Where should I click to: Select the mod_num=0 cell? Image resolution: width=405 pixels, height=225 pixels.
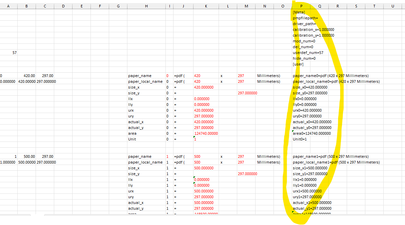[304, 41]
